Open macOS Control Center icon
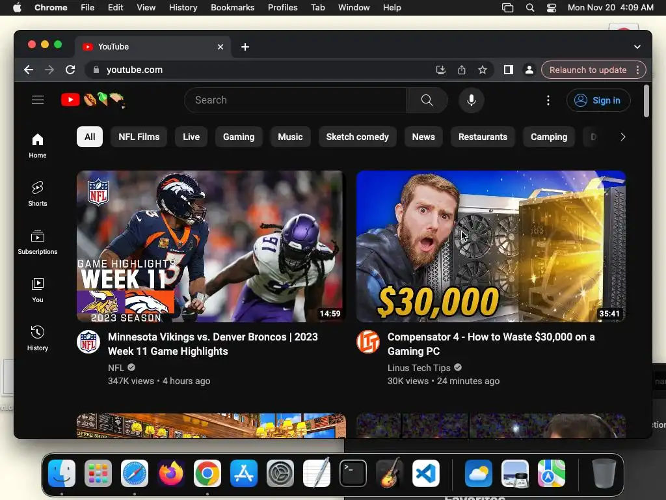 coord(552,8)
